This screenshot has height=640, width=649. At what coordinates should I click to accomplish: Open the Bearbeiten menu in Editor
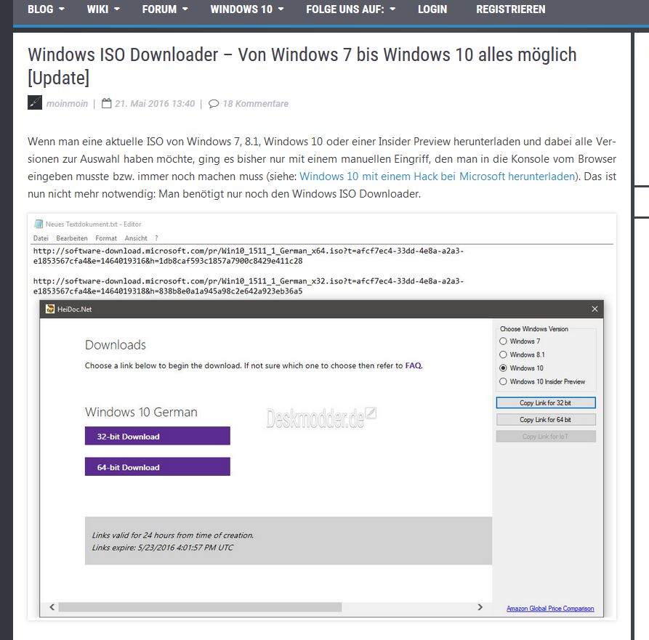coord(72,238)
